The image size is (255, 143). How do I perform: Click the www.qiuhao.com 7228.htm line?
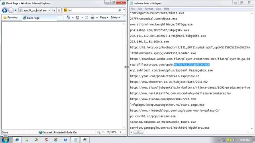pyautogui.click(x=163, y=99)
